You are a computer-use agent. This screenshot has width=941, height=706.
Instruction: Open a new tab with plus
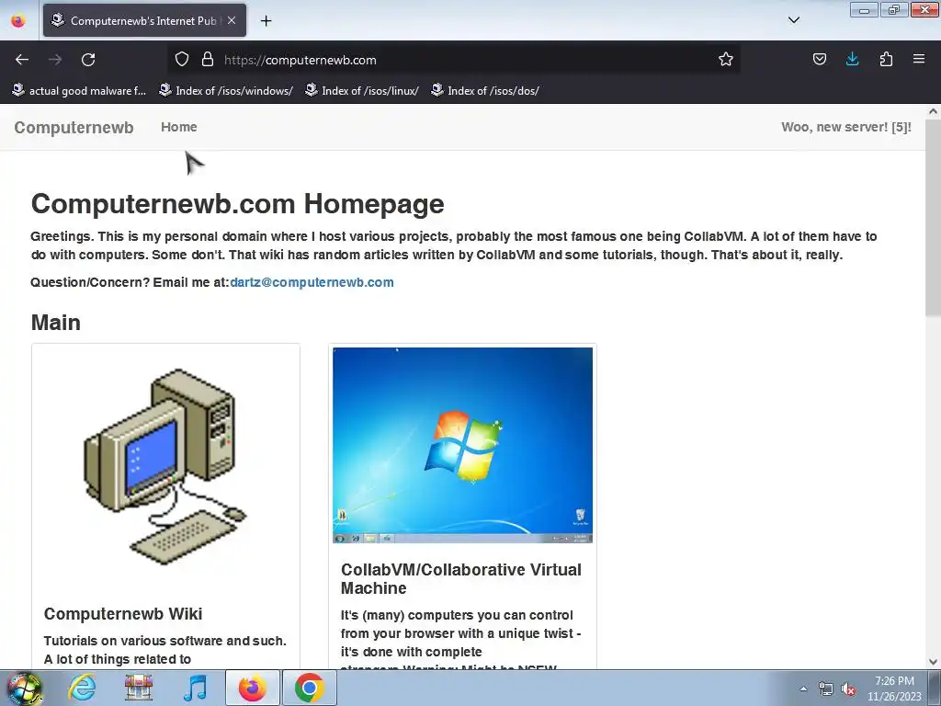coord(266,21)
